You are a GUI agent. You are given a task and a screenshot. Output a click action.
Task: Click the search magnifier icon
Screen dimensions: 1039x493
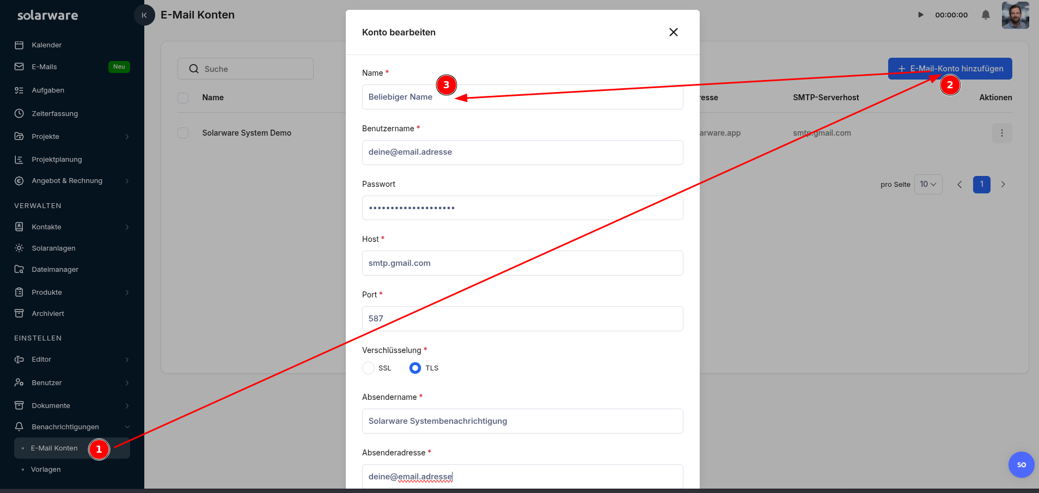coord(194,69)
